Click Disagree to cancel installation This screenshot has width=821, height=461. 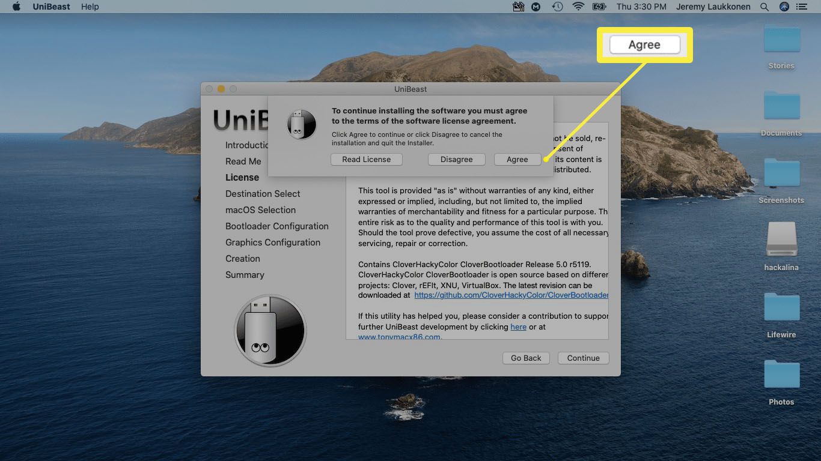456,159
